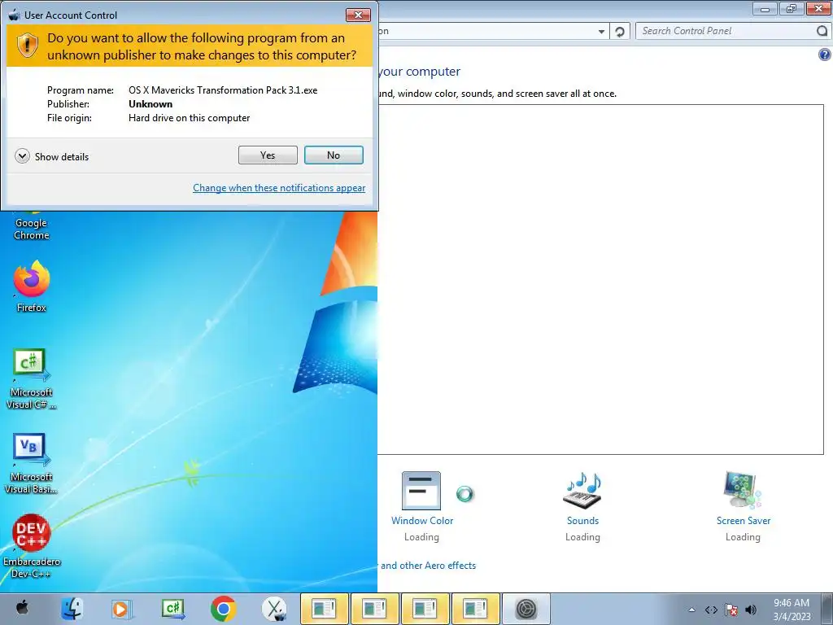Click Yes in the User Account Control dialog
This screenshot has width=833, height=625.
268,155
